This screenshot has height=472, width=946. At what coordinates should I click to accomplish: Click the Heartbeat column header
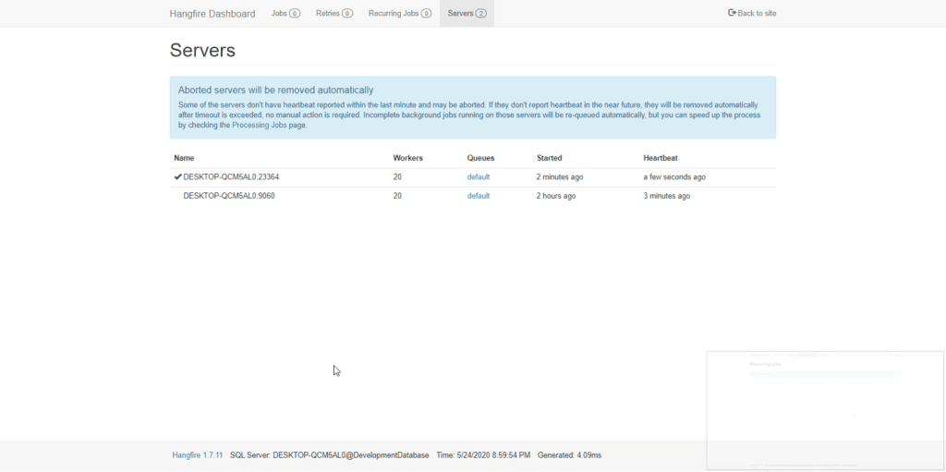tap(661, 158)
